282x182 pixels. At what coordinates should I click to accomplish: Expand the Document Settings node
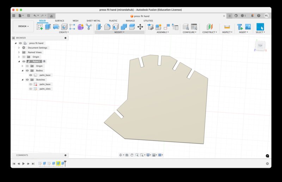point(19,48)
